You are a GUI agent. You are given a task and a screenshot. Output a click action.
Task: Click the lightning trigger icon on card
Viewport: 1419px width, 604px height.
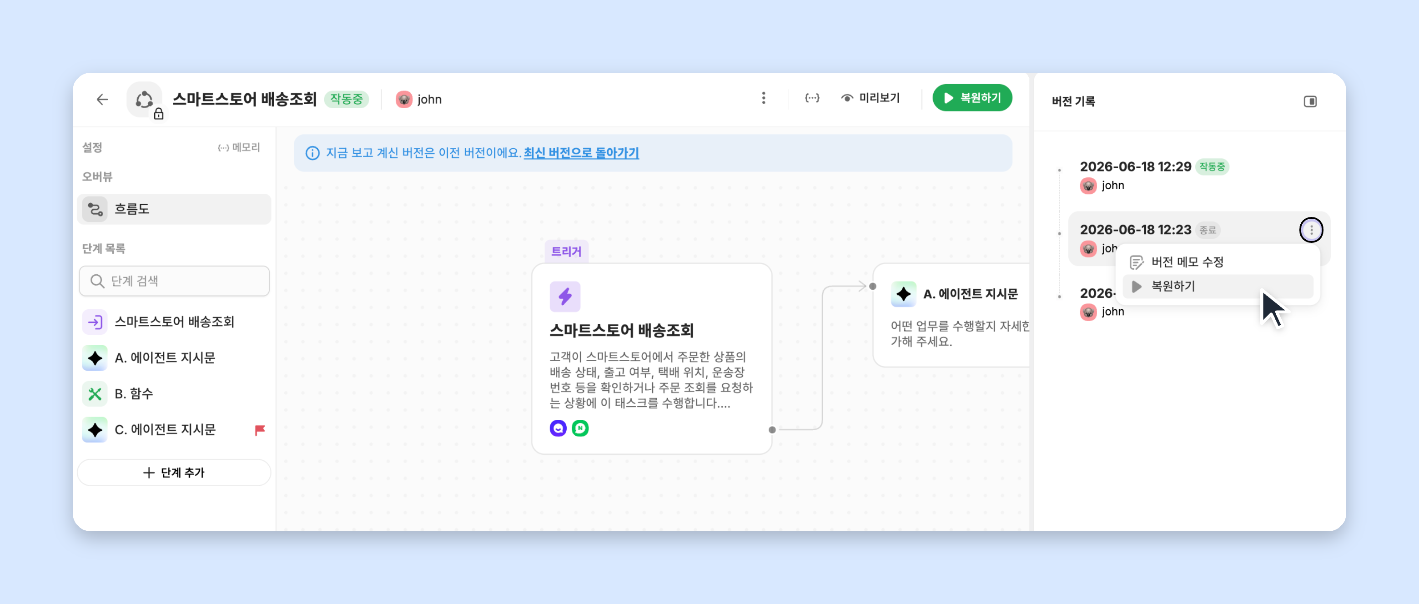564,297
